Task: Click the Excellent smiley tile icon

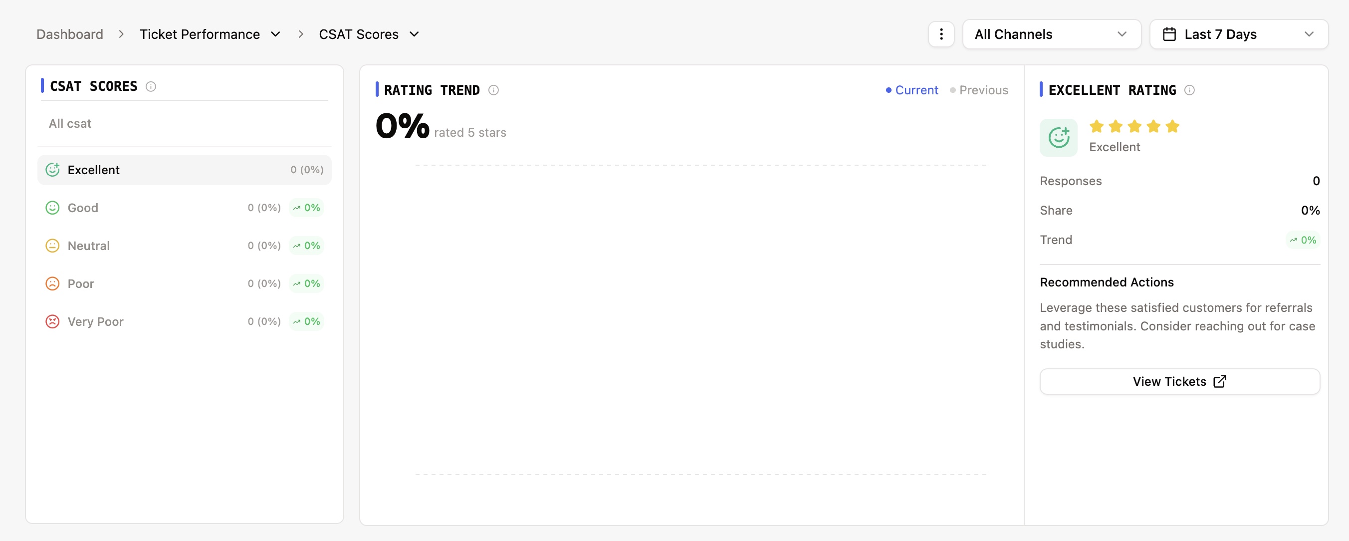Action: pyautogui.click(x=1058, y=137)
